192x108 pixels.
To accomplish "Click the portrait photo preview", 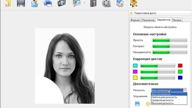I will point(65,66).
